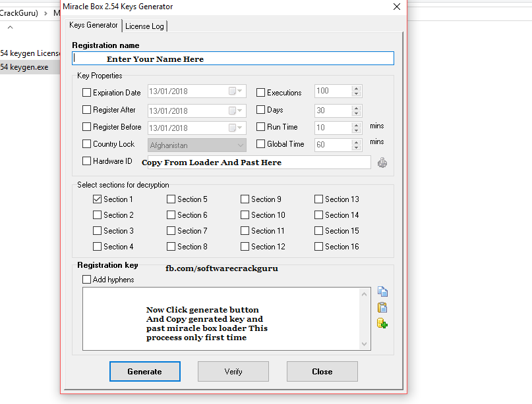Click the Hardware ID hardware-chip icon
532x404 pixels.
tap(382, 163)
